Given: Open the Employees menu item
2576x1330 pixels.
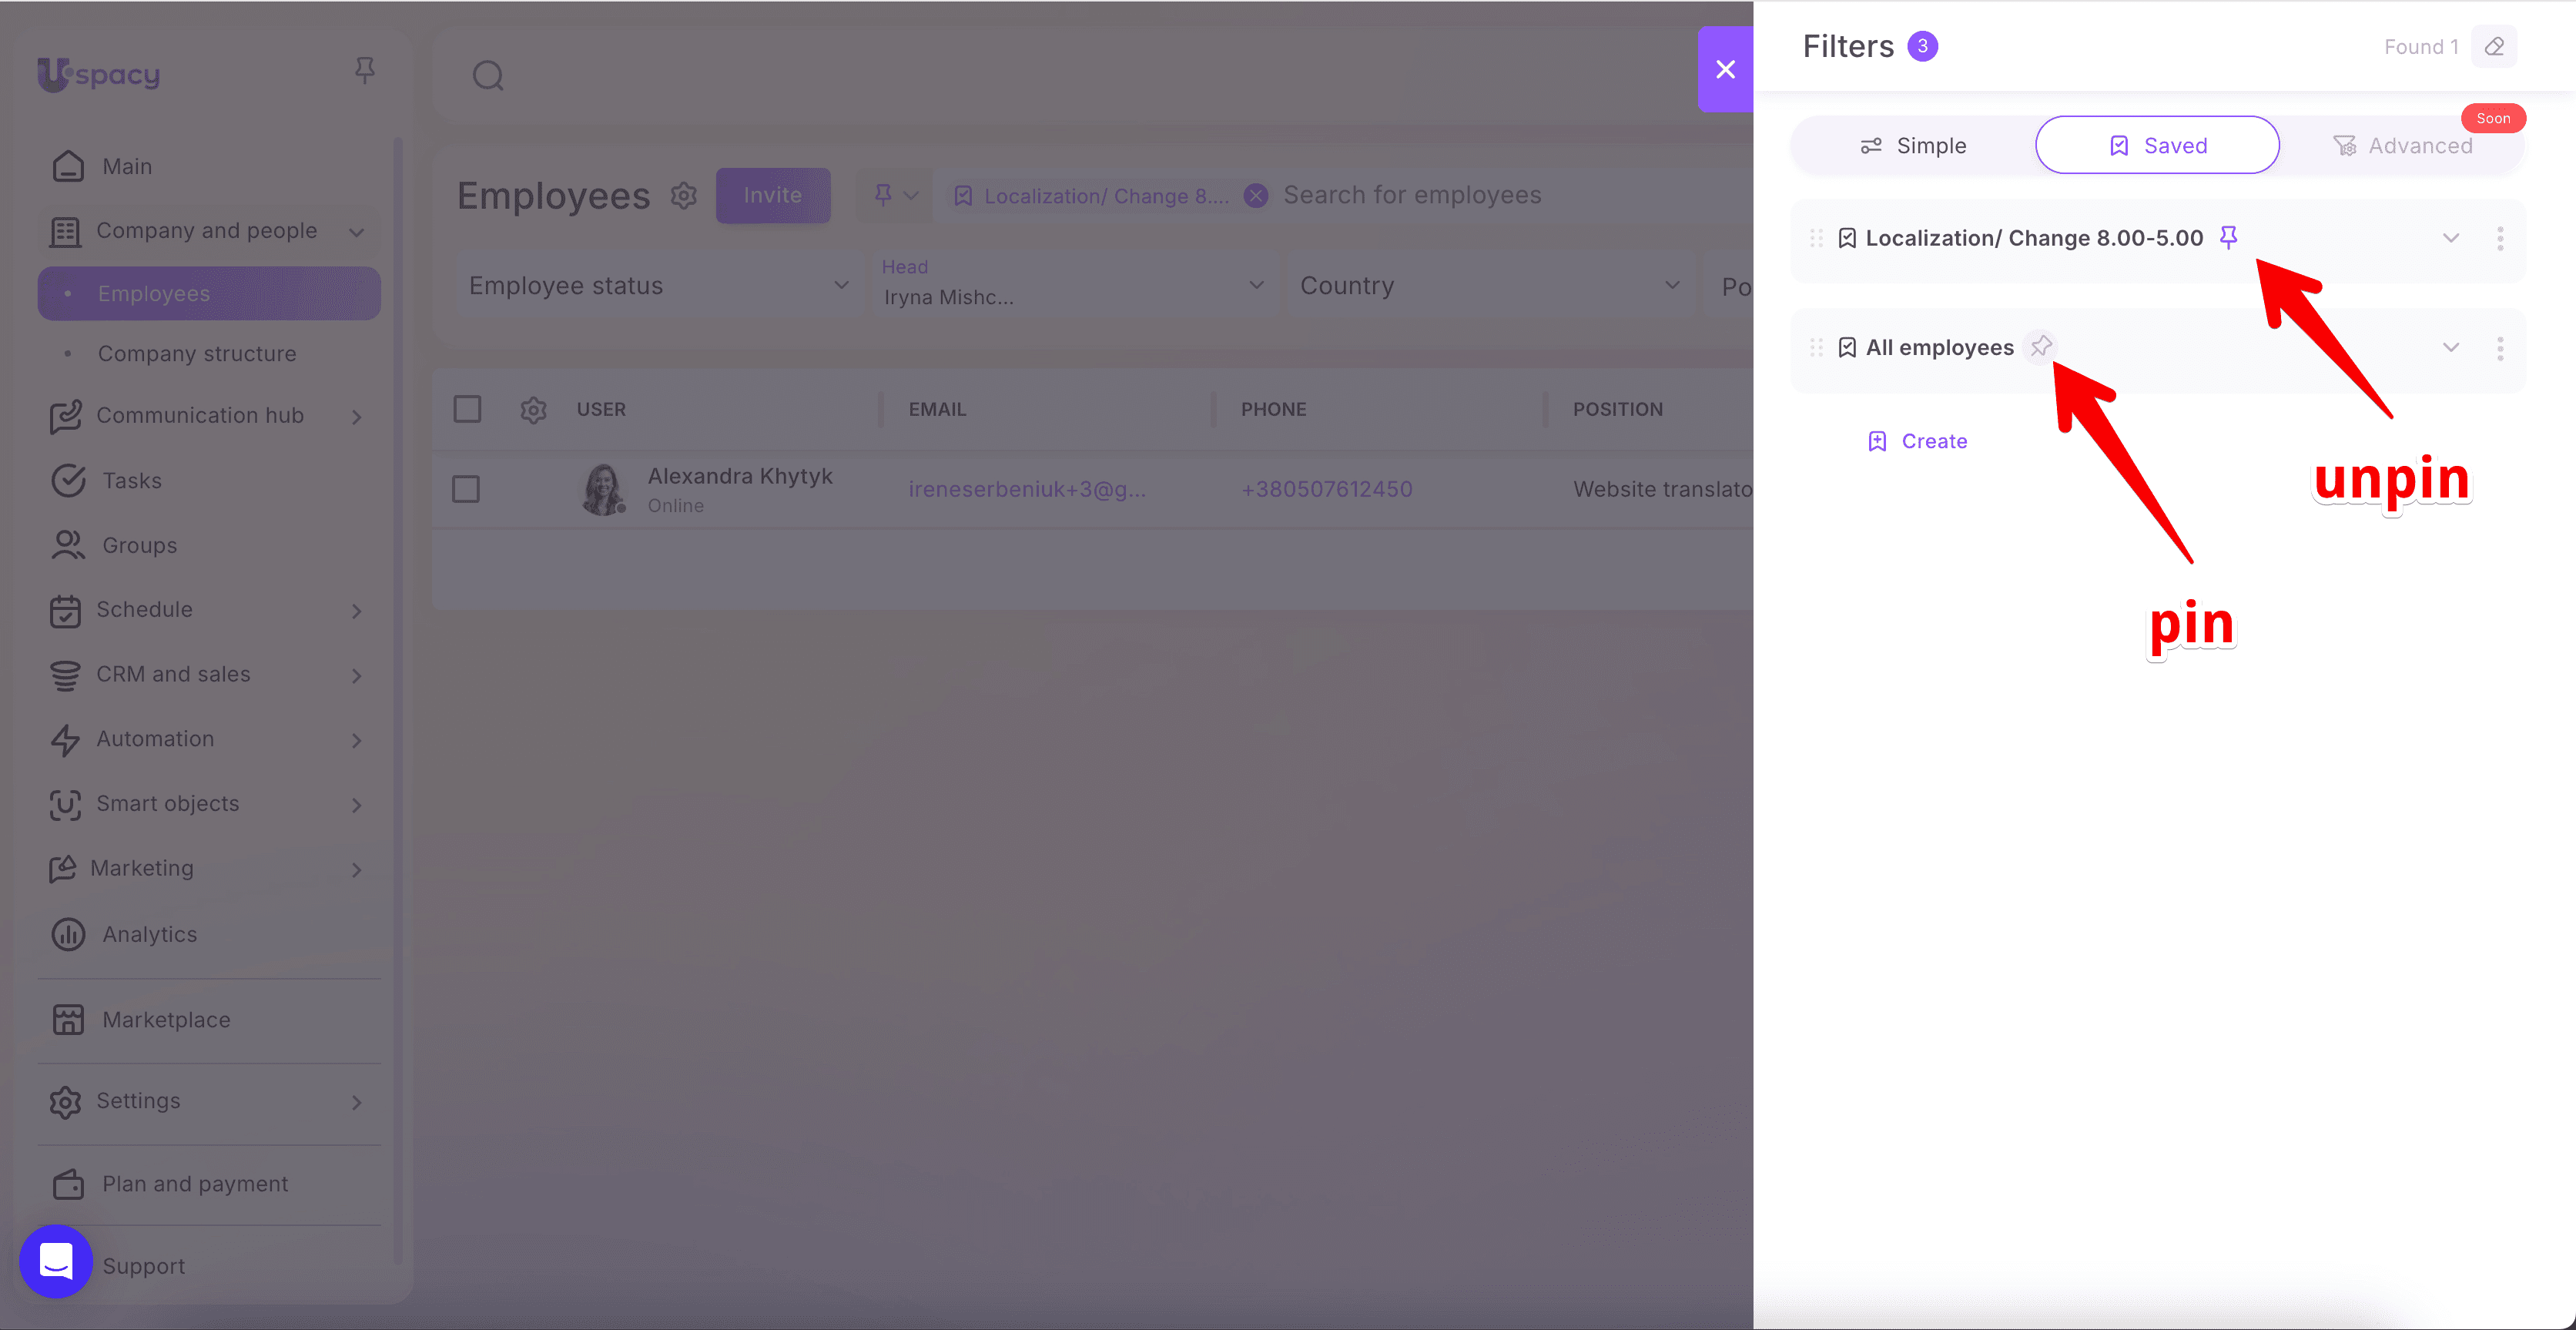Looking at the screenshot, I should tap(209, 294).
